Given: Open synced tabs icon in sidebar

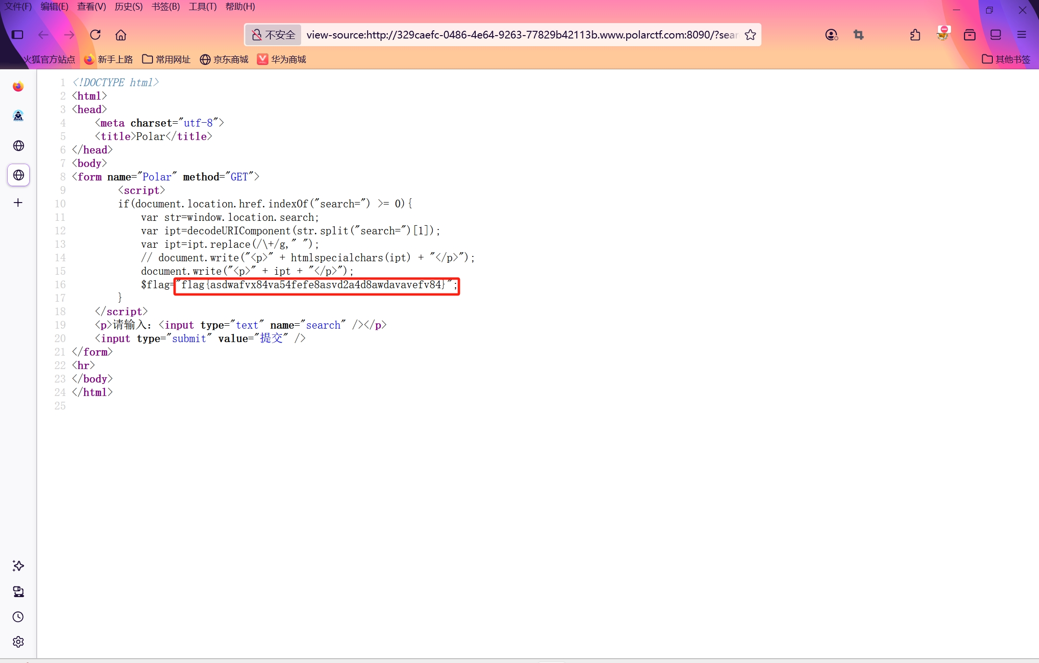Looking at the screenshot, I should pos(18,591).
